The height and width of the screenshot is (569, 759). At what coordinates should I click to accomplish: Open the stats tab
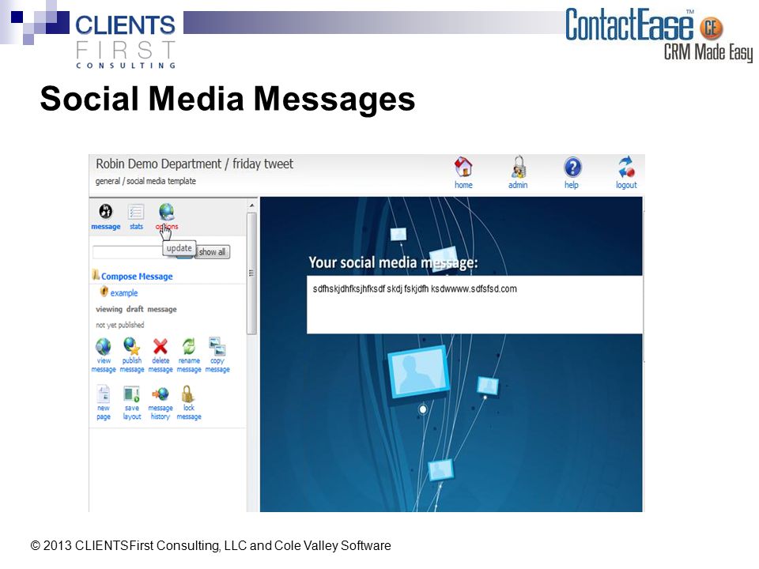pyautogui.click(x=136, y=217)
